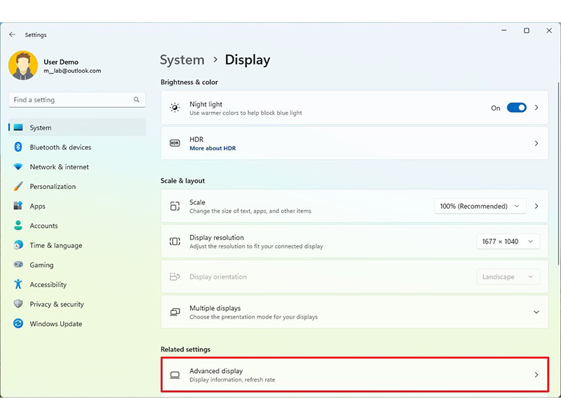Click the Time & language globe icon
The height and width of the screenshot is (420, 561).
point(18,245)
